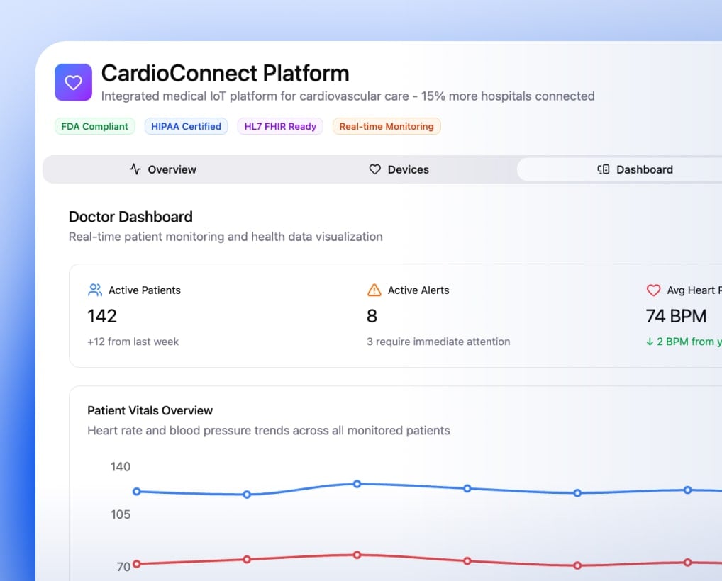Viewport: 722px width, 581px height.
Task: Click the '3 require immediate attention' text
Action: 438,342
